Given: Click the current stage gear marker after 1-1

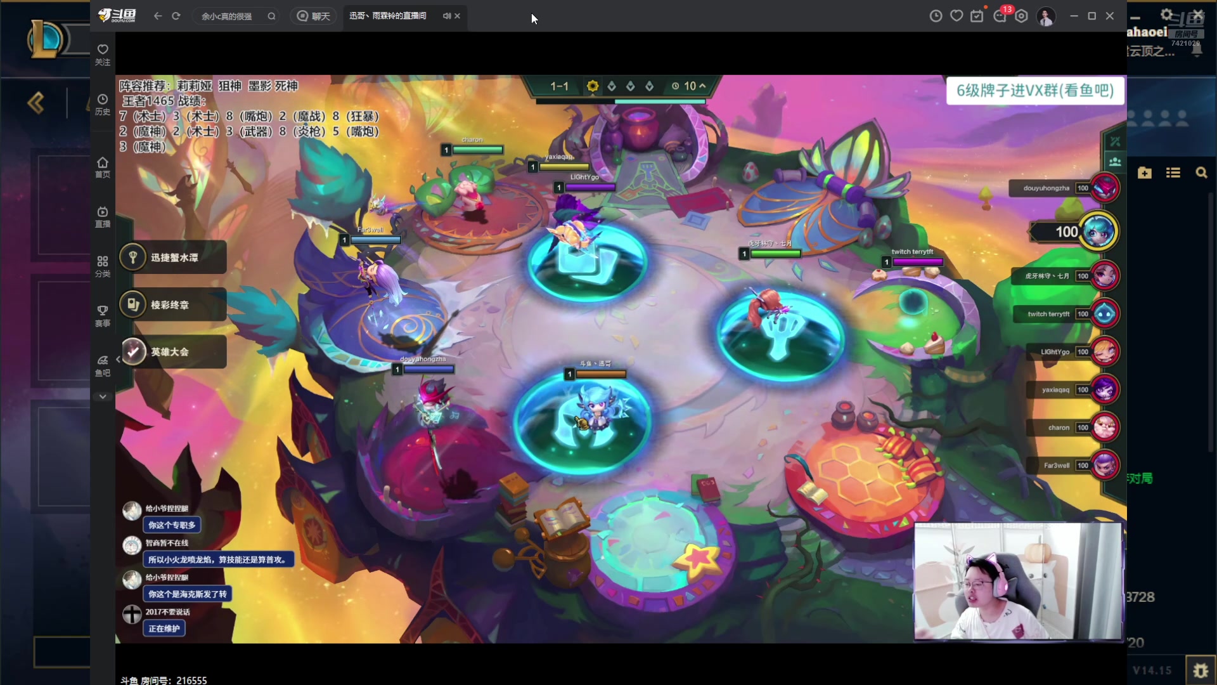Looking at the screenshot, I should [x=593, y=86].
